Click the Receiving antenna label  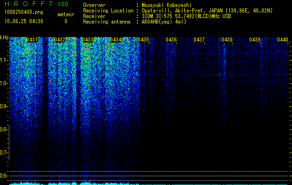(107, 22)
